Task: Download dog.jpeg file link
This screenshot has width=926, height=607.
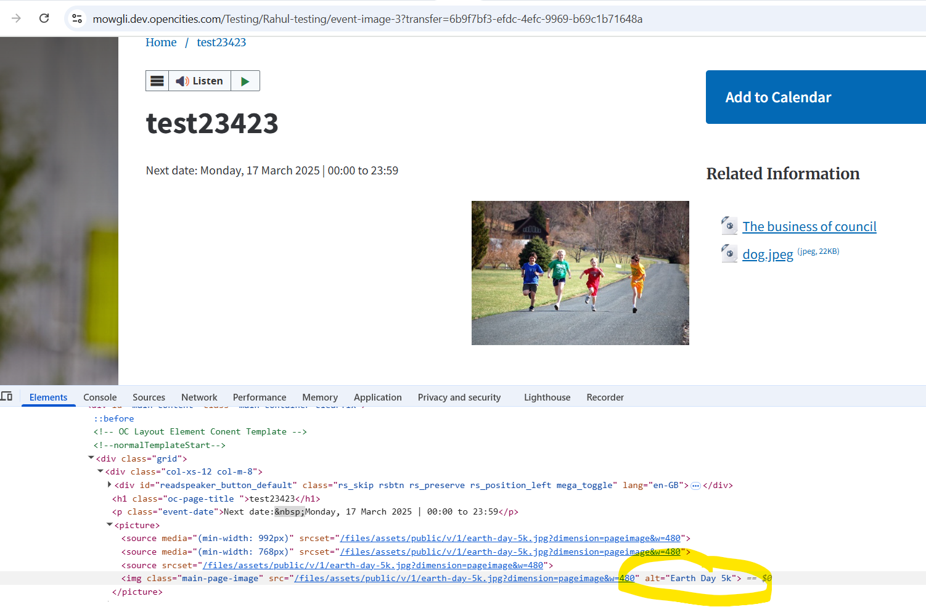Action: pos(768,255)
